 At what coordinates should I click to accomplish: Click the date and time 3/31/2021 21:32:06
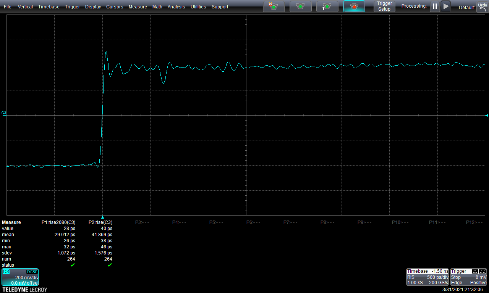pos(462,290)
